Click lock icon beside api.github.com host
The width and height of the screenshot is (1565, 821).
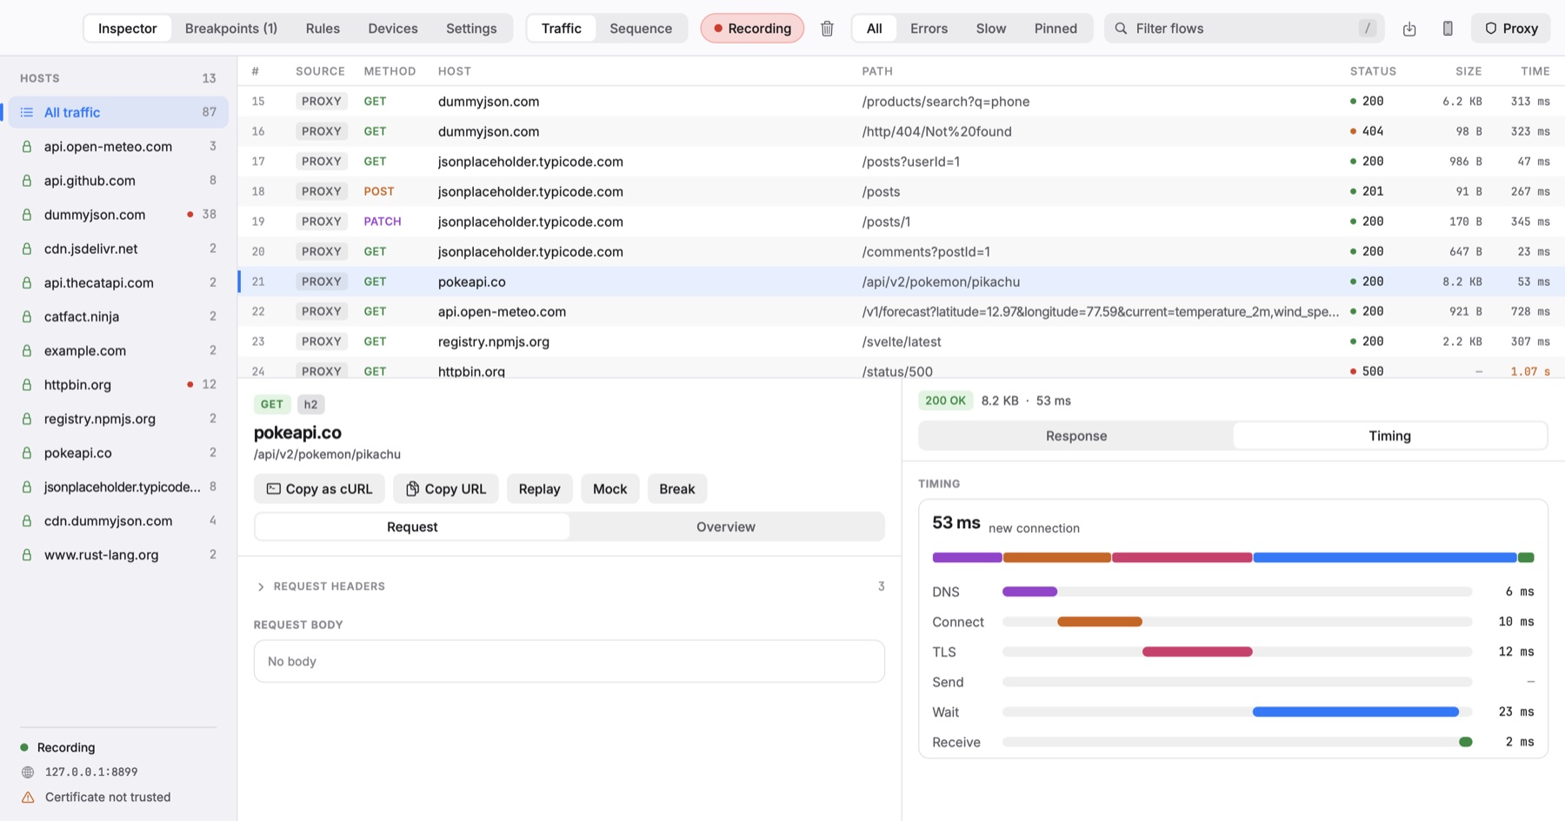point(27,181)
